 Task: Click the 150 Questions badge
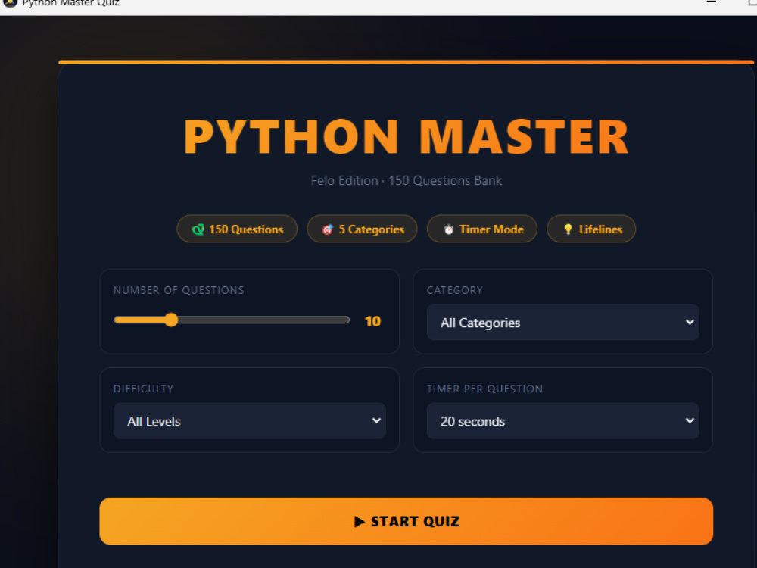(x=237, y=229)
